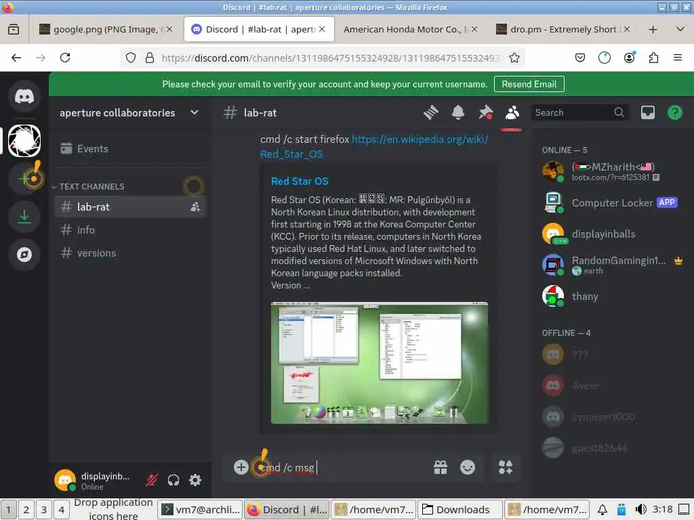Go back in Firefox
This screenshot has width=694, height=520.
click(16, 58)
